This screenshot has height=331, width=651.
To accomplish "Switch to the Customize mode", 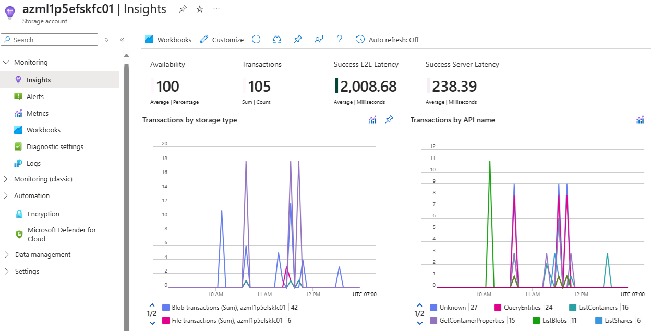I will [227, 39].
